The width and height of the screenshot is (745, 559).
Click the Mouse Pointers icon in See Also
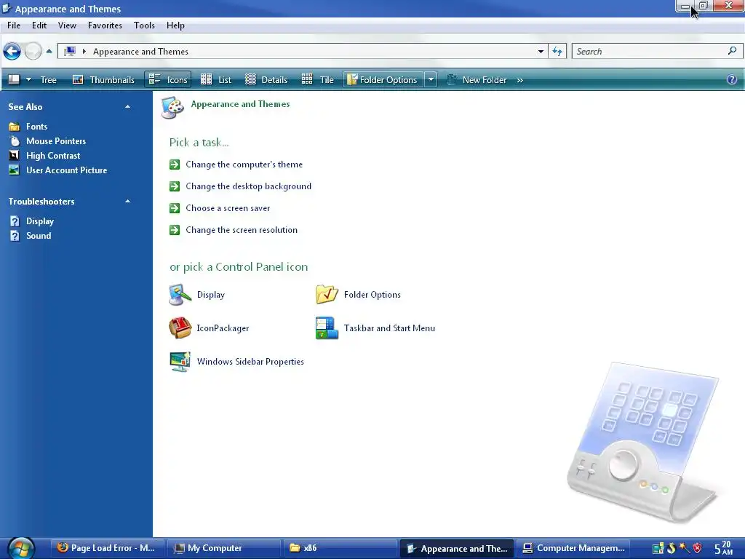[x=15, y=141]
